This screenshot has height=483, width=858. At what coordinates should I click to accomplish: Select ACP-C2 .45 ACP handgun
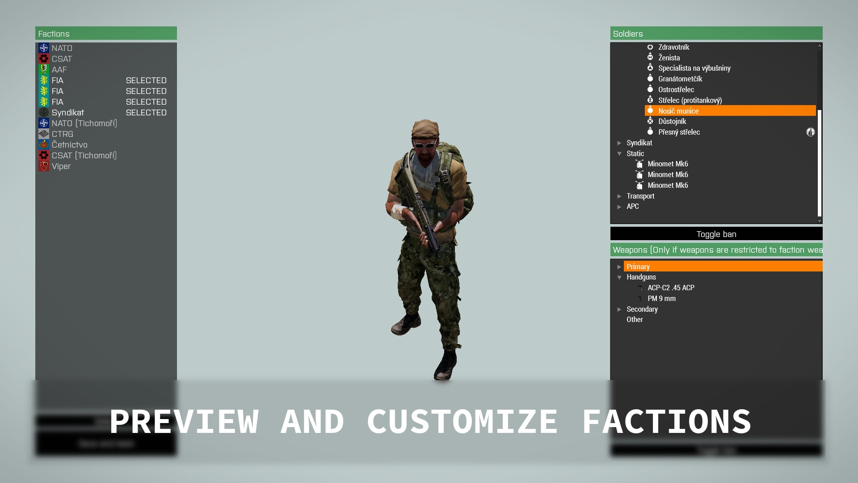tap(670, 288)
